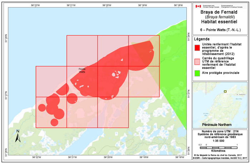Click the Numéro de zone UTM text
The width and height of the screenshot is (250, 164).
point(220,132)
